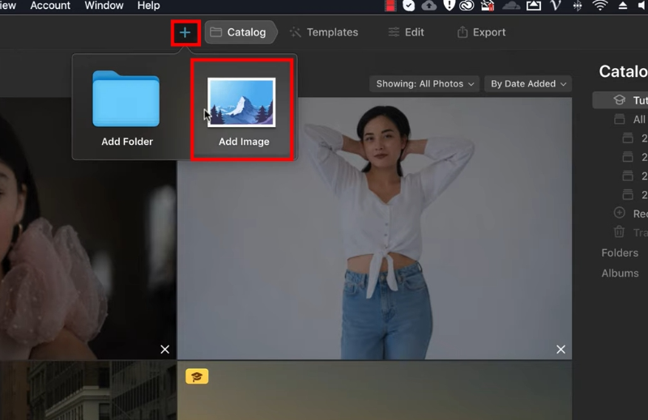The width and height of the screenshot is (648, 420).
Task: Click the AirPlay screen mirroring icon
Action: 534,6
